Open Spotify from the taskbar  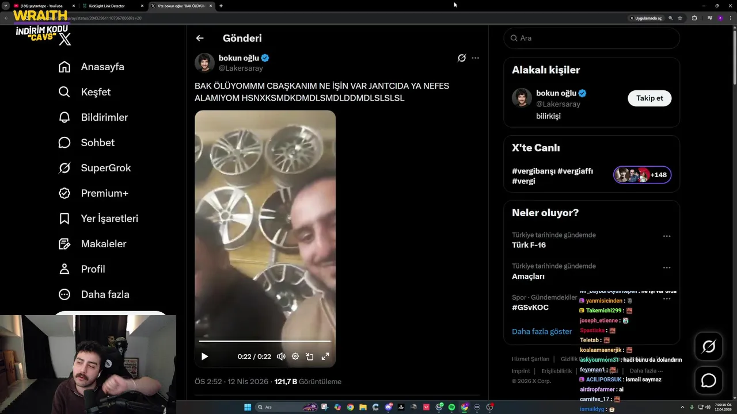click(451, 407)
